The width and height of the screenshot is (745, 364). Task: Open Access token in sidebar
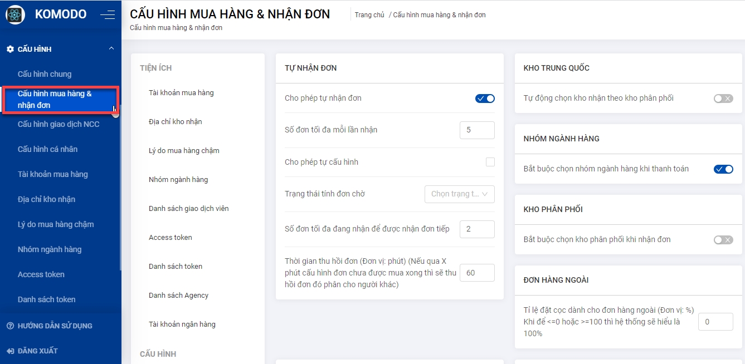pyautogui.click(x=41, y=274)
